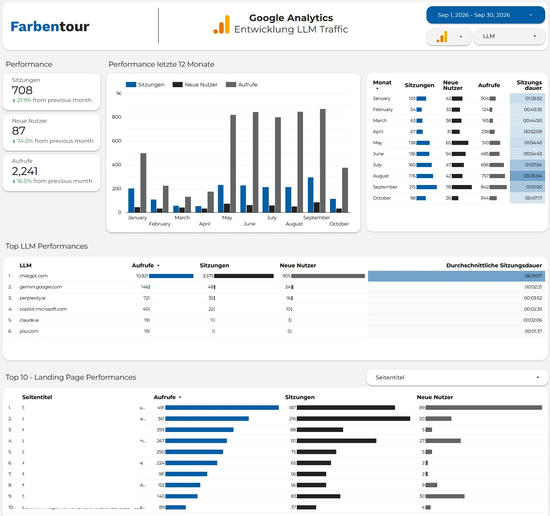Click the Farbentour logo

[50, 26]
